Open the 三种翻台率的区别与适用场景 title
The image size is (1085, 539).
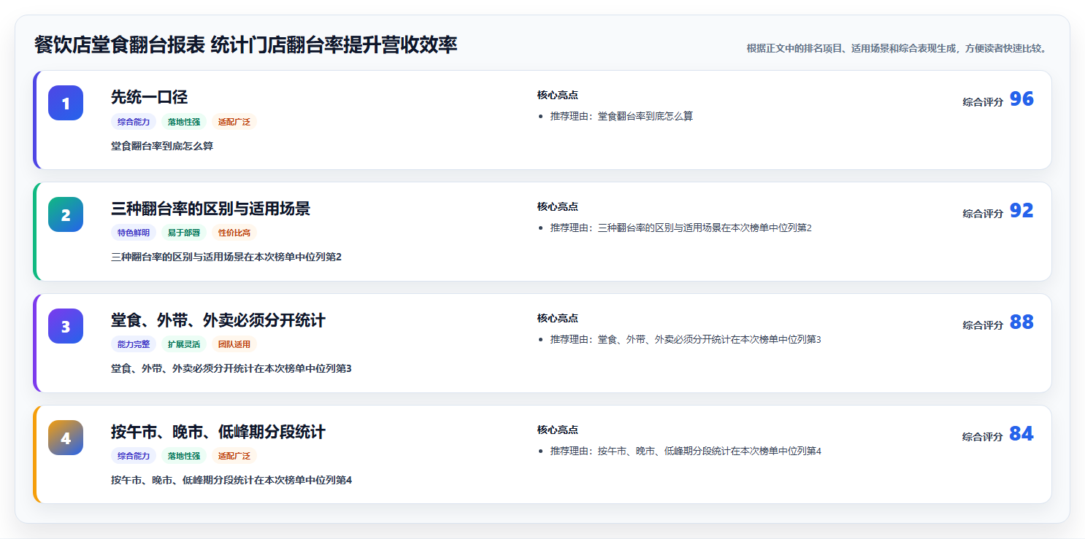tap(210, 209)
